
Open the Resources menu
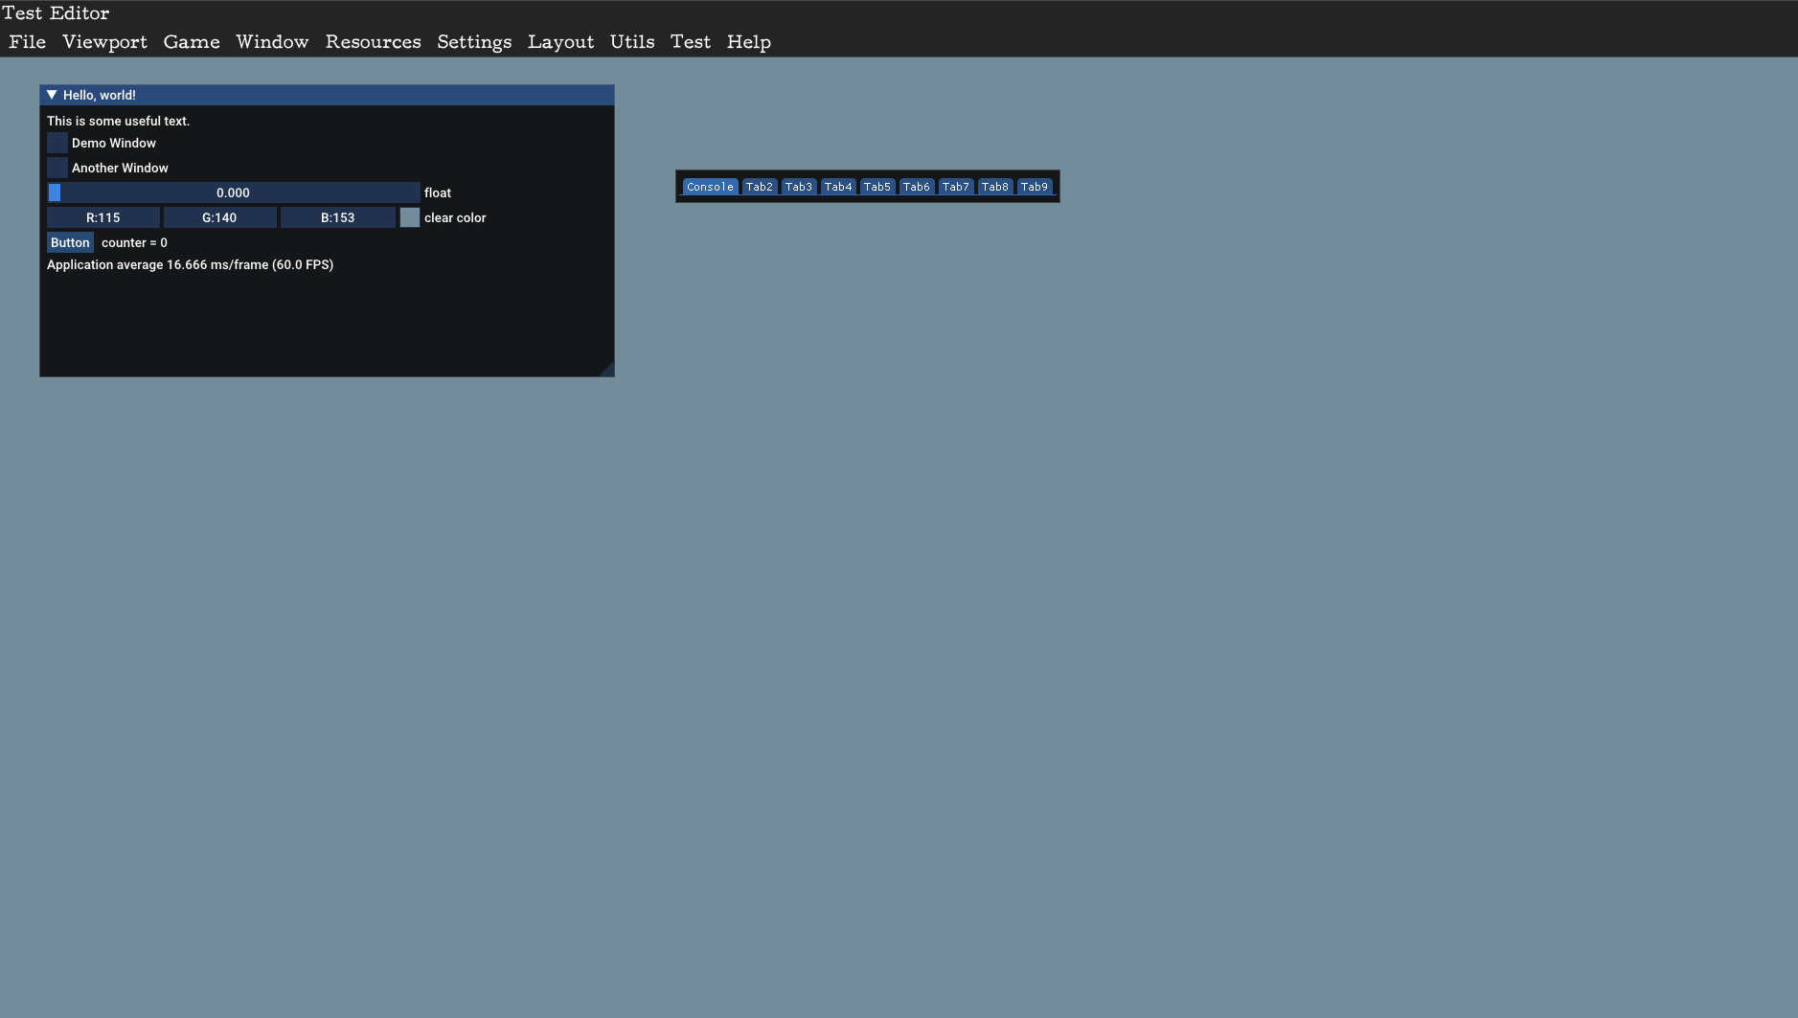click(373, 41)
